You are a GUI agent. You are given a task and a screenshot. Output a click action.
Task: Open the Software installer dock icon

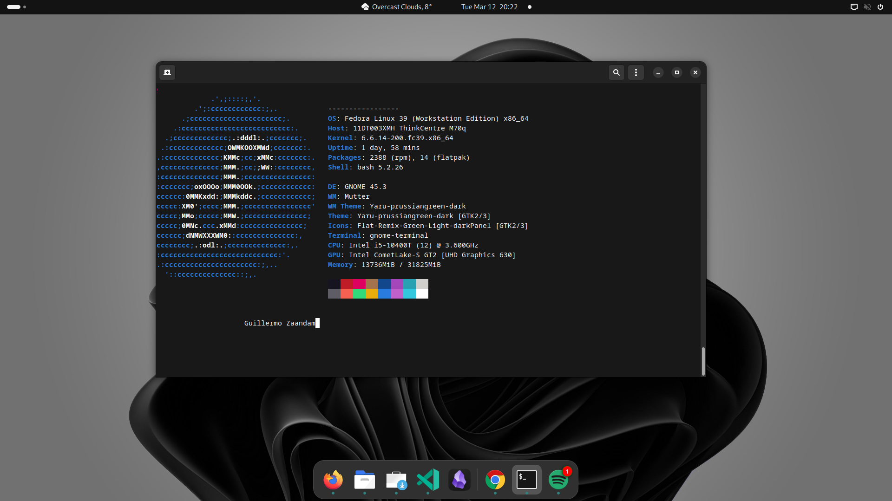click(396, 480)
